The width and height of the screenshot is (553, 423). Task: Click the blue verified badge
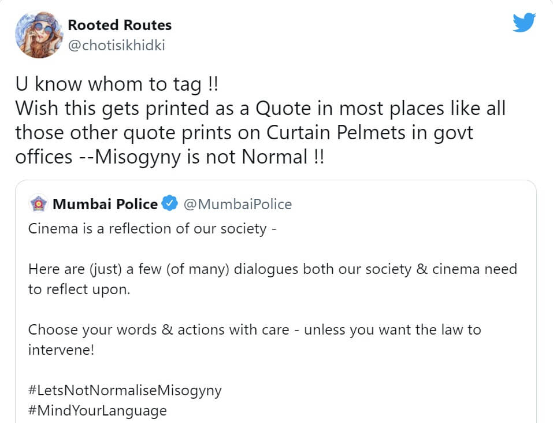point(169,204)
